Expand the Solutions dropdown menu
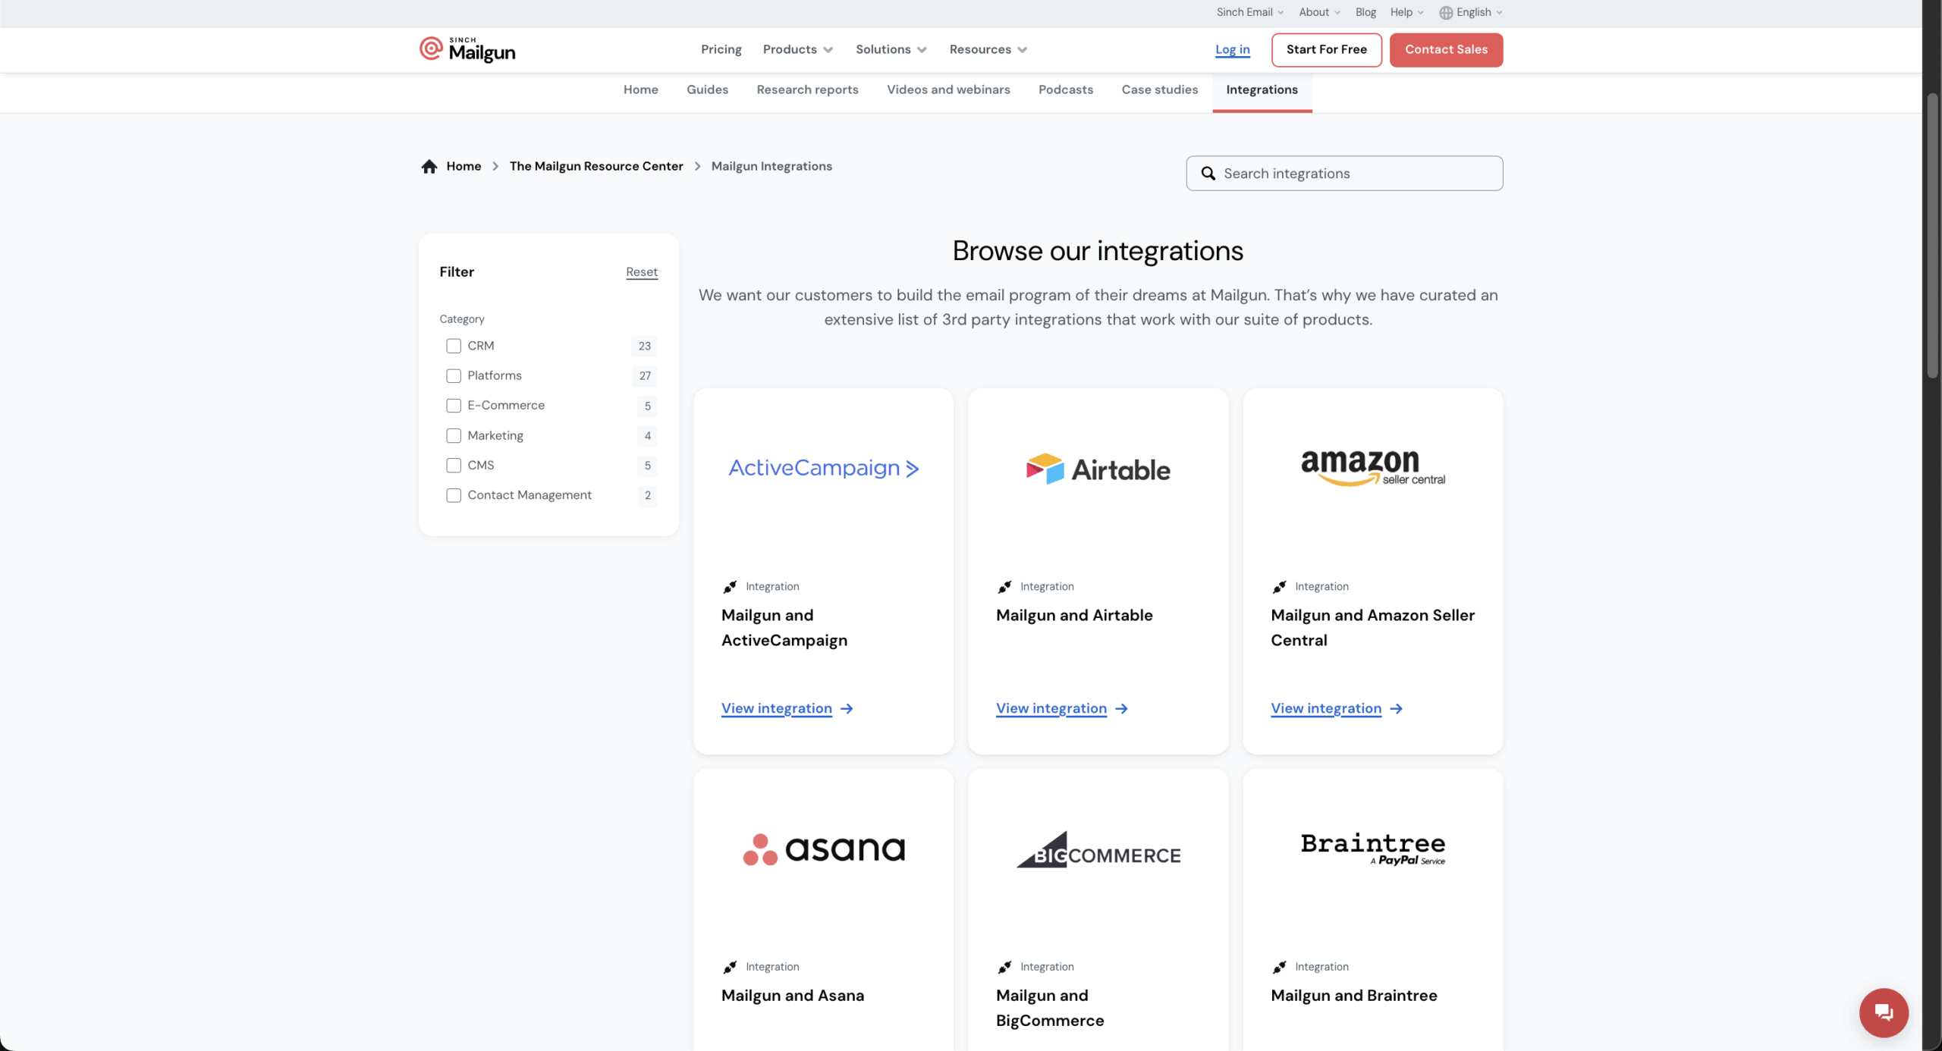Screen dimensions: 1942x1051 point(891,50)
